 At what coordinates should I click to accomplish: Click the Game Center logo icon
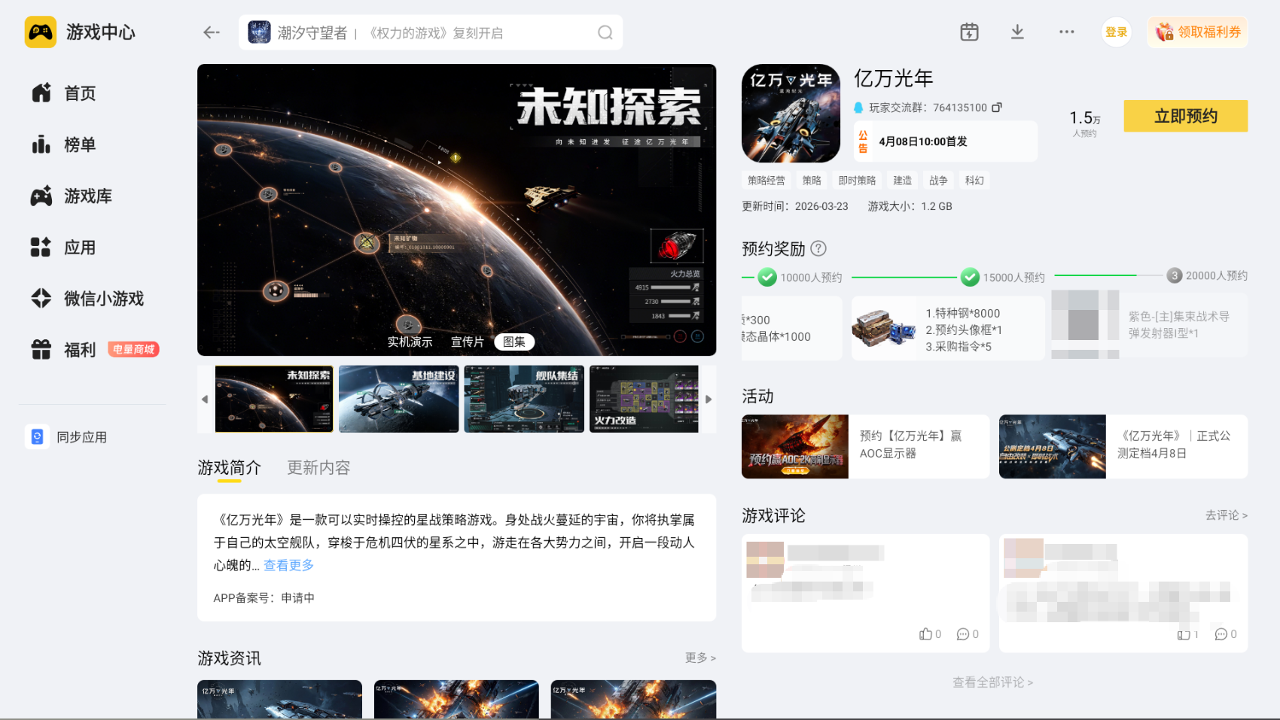click(x=41, y=32)
